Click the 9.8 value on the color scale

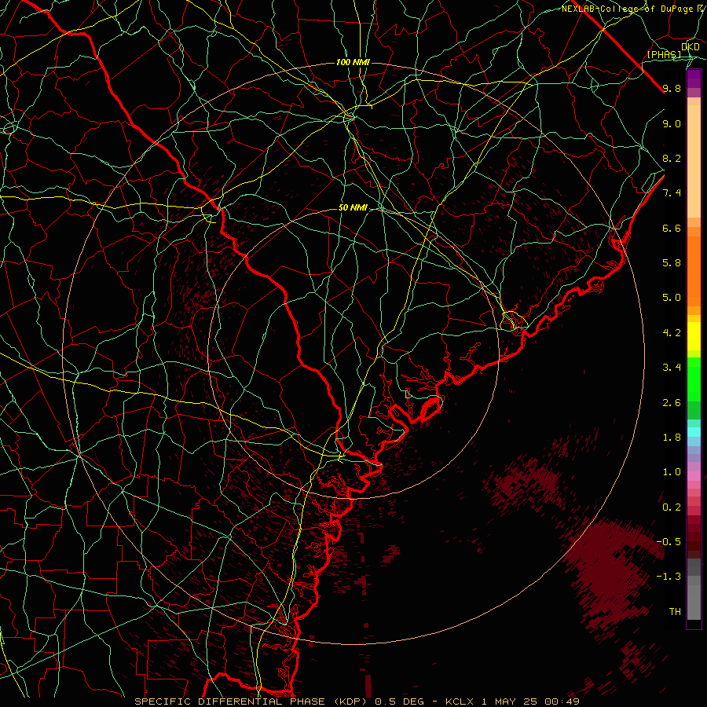click(x=672, y=88)
